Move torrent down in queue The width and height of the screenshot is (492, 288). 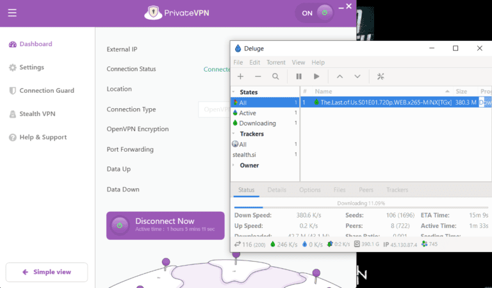pos(357,77)
